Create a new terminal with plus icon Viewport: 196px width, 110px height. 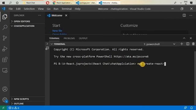pos(182,44)
